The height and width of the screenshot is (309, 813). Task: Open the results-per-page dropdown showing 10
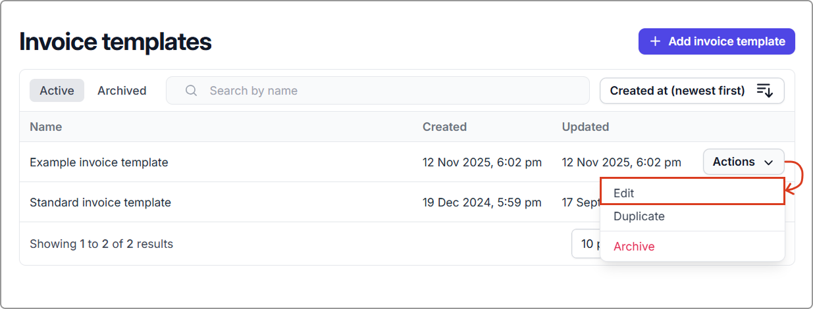(x=586, y=244)
